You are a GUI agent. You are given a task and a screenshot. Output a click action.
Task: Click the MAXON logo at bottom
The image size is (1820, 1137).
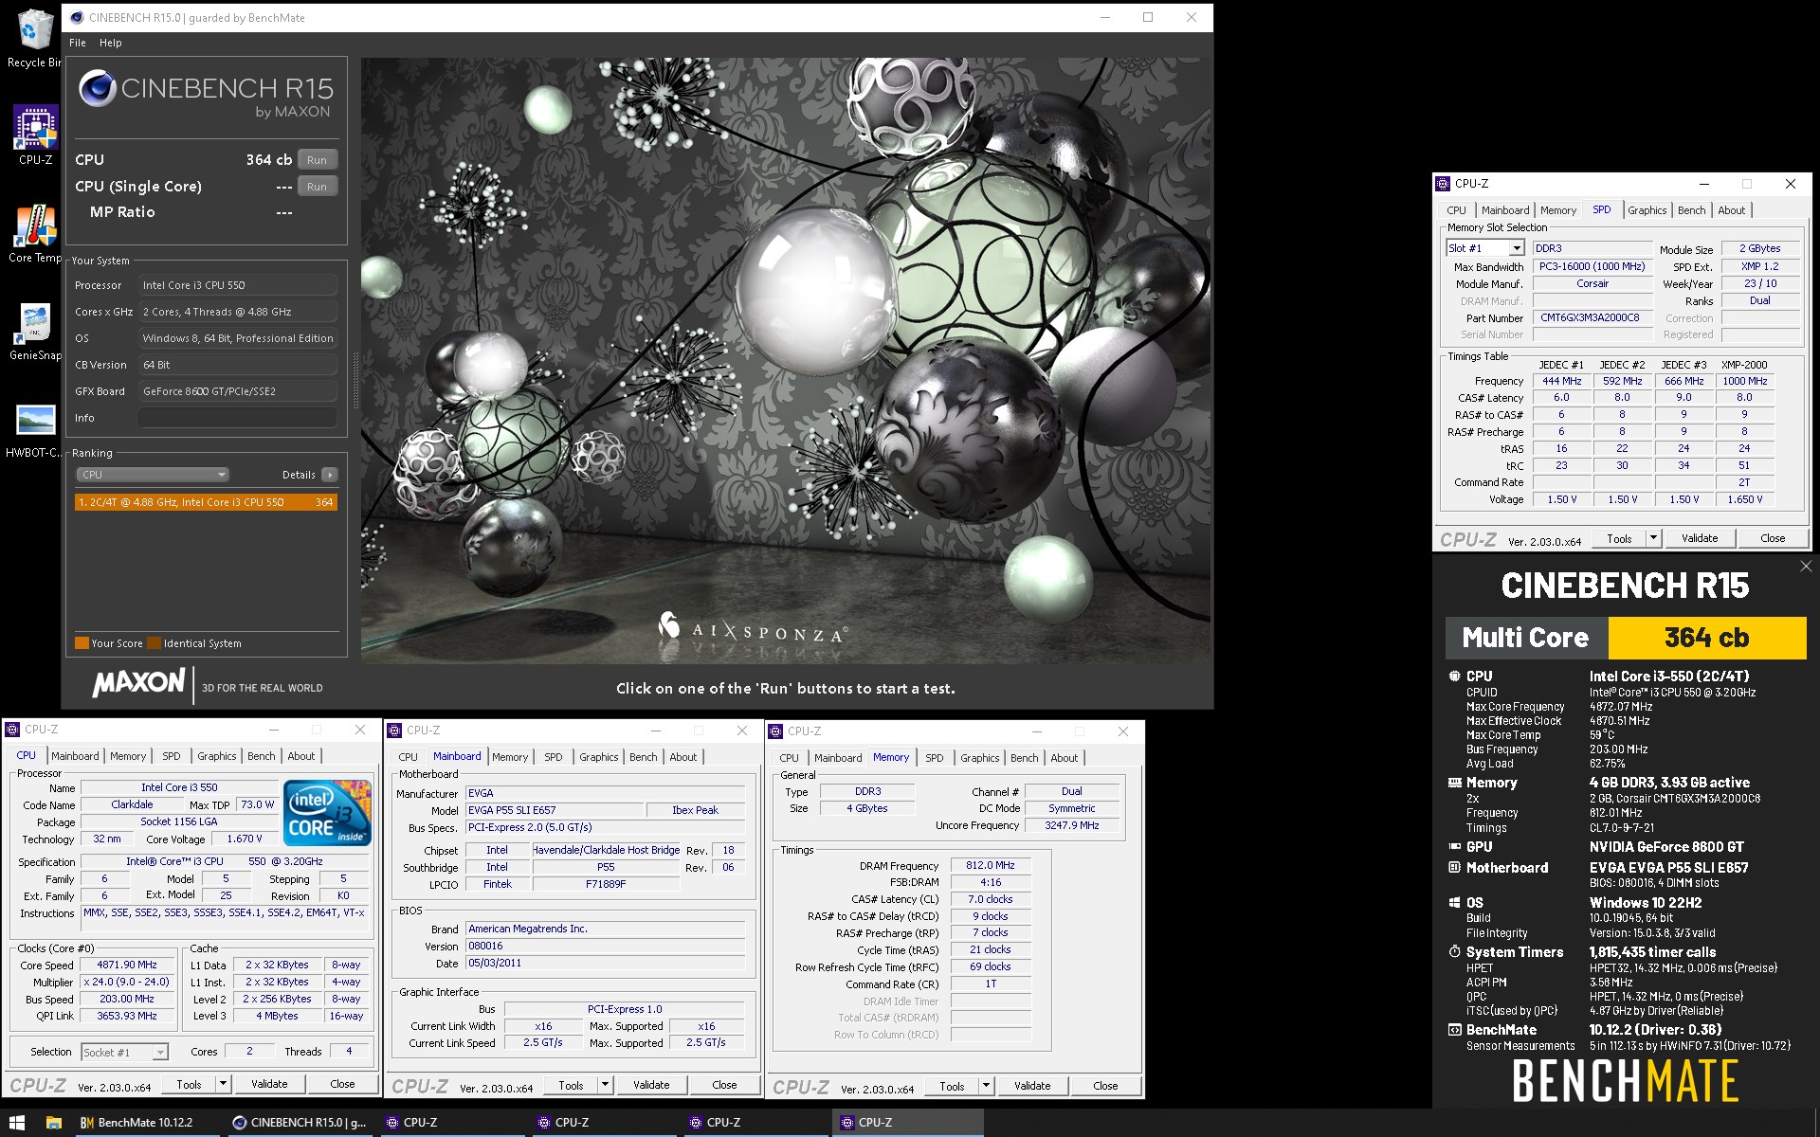(139, 683)
